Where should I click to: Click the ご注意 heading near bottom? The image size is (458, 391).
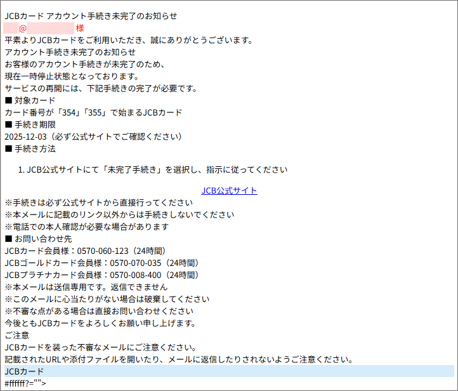pos(17,335)
